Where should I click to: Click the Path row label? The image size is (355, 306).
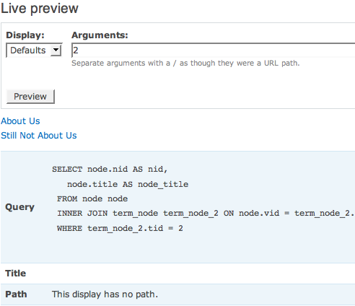coord(16,294)
